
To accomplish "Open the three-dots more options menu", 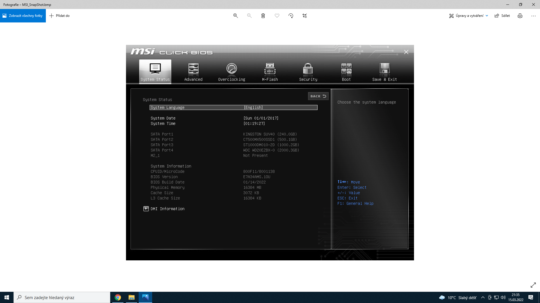I will pyautogui.click(x=533, y=16).
